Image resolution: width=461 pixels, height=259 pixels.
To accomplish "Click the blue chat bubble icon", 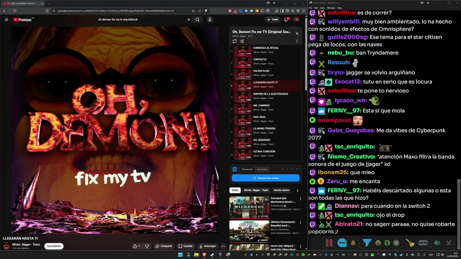I will tap(342, 243).
